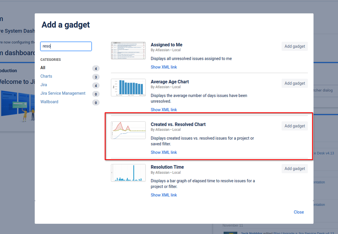Select the Wallboard category
This screenshot has height=234, width=338.
click(x=49, y=102)
